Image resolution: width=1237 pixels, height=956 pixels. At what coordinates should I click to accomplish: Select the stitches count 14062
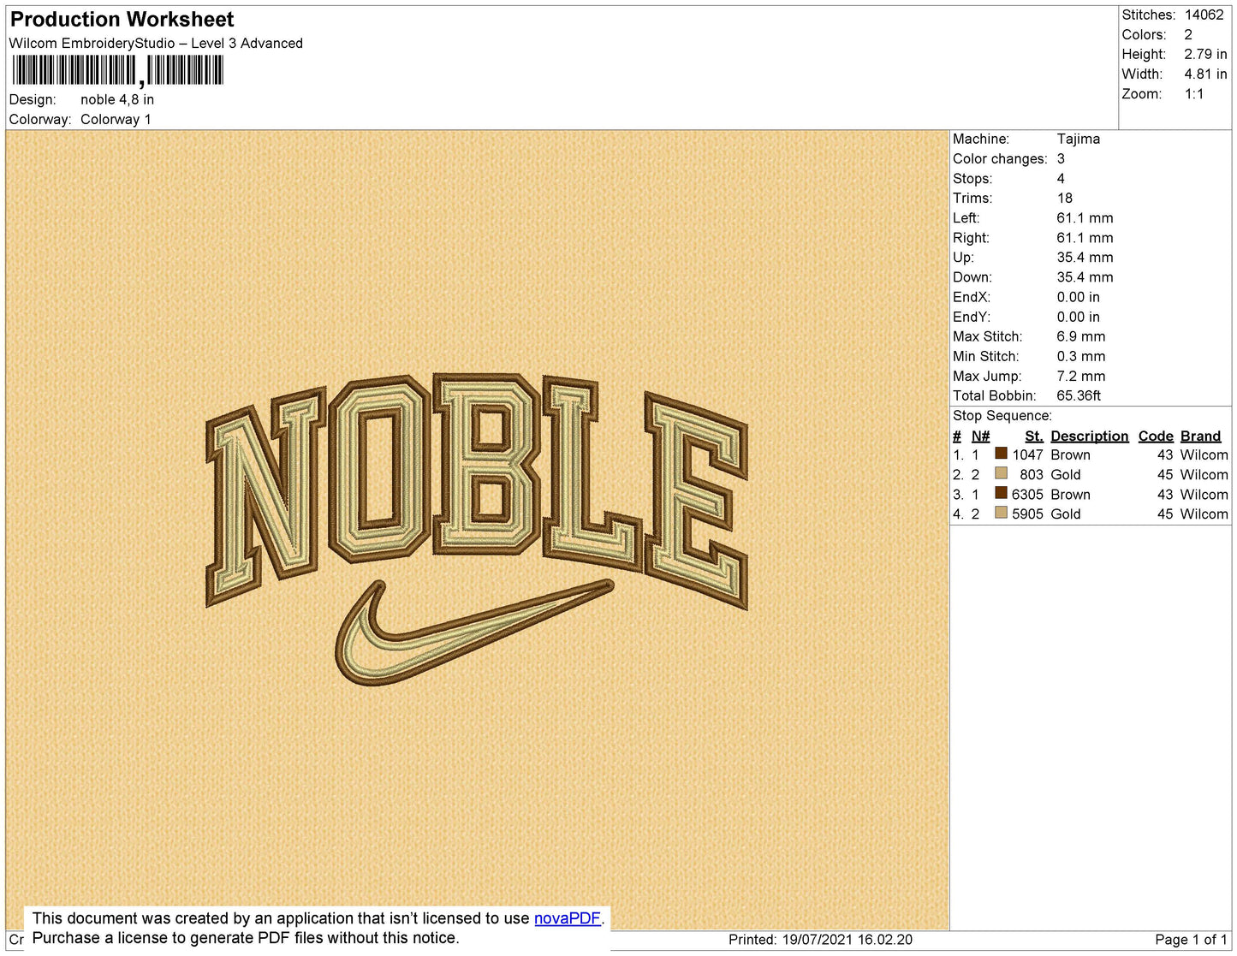[x=1204, y=15]
